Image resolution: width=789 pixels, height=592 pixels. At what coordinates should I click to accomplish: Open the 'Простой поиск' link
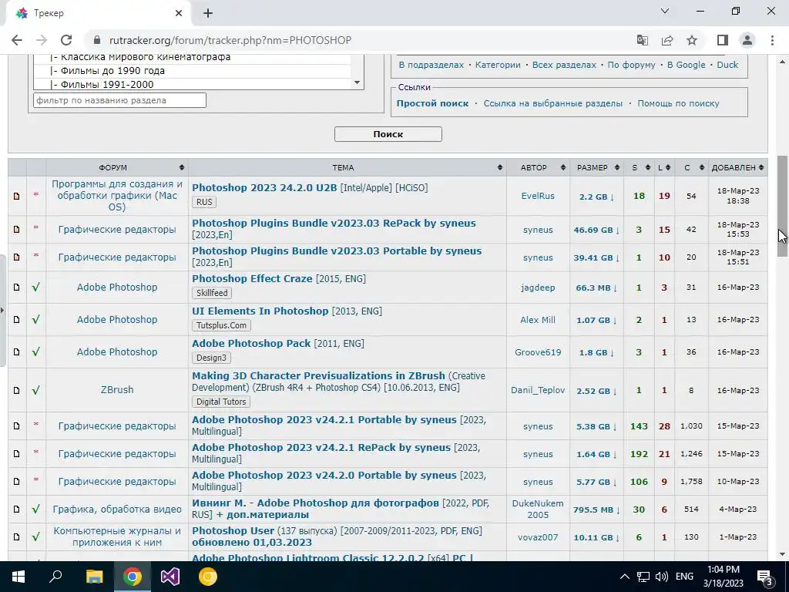432,103
